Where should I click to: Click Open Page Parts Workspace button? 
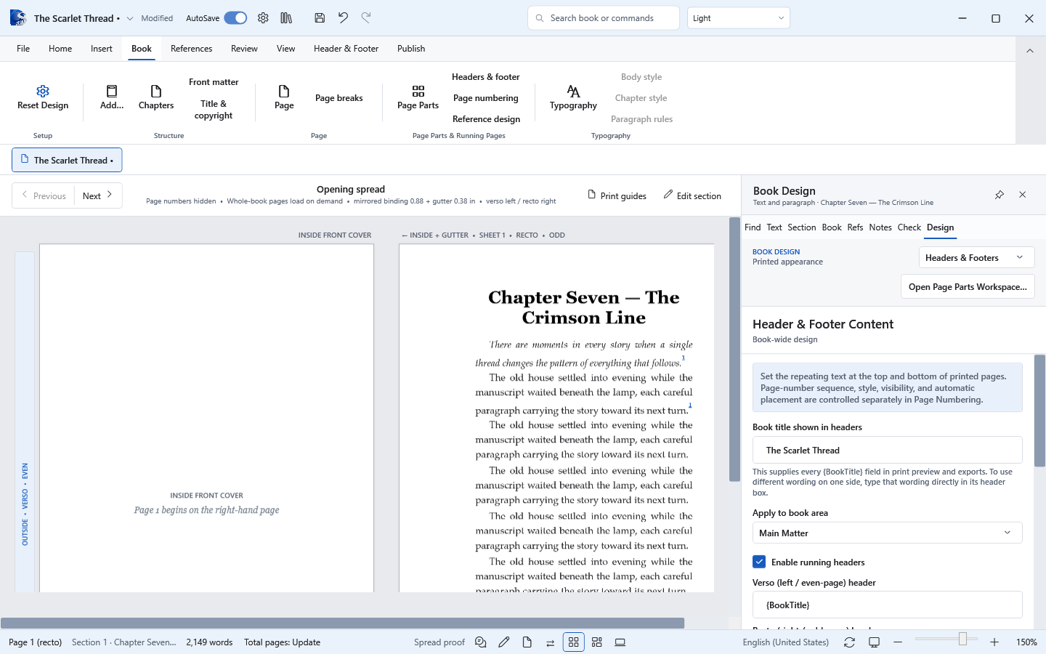click(x=968, y=287)
